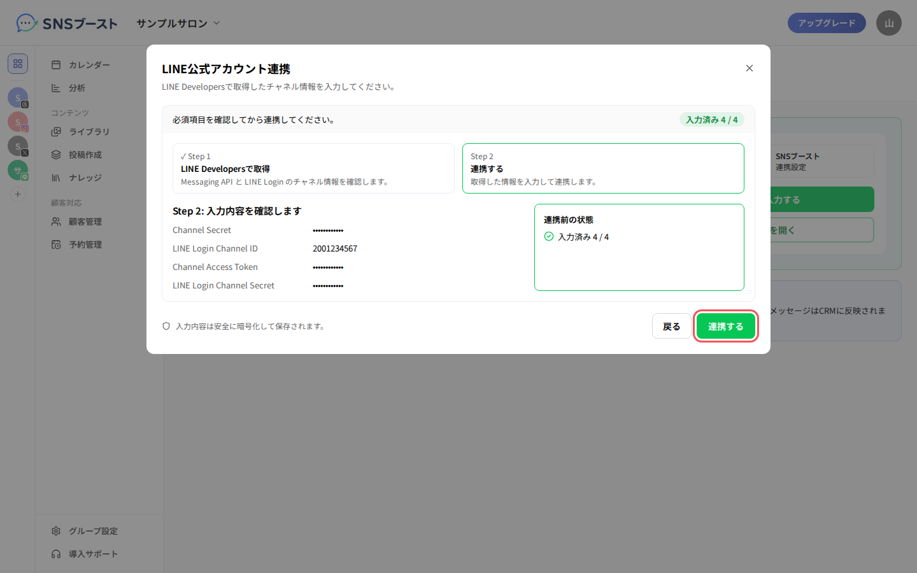The width and height of the screenshot is (917, 573).
Task: Click the アップグレード button
Action: [x=827, y=23]
